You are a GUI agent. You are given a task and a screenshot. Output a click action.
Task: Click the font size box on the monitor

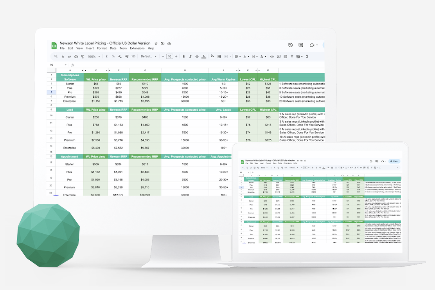tap(169, 57)
